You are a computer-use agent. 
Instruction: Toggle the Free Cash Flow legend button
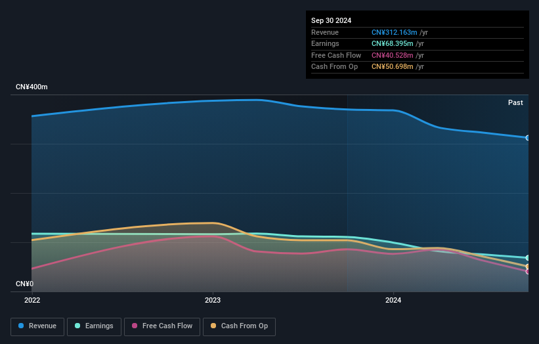[162, 326]
